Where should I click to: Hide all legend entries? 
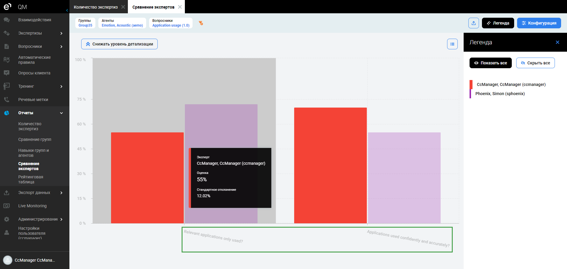click(x=535, y=63)
